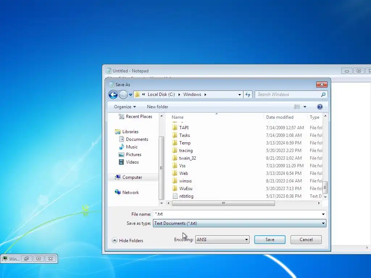
Task: Expand the arrow after Local Disk (C:)
Action: click(x=179, y=94)
